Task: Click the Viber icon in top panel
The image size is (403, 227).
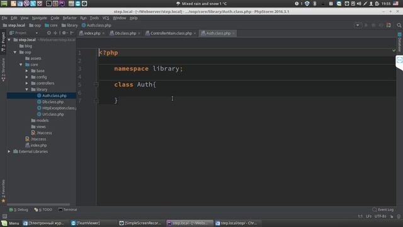Action: tap(26, 4)
